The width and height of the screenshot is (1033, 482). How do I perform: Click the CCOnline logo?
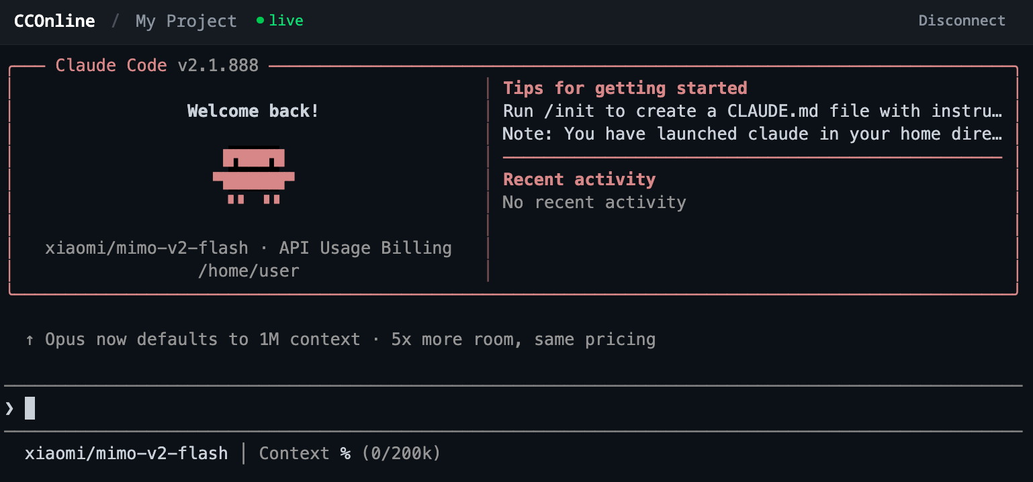[54, 21]
